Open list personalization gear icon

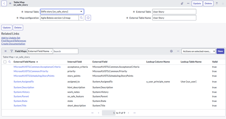click(171, 51)
